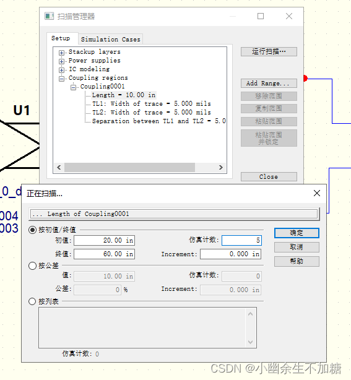Click the 扫描管理器 window app icon
Viewport: 351px width, 380px height.
[x=49, y=16]
